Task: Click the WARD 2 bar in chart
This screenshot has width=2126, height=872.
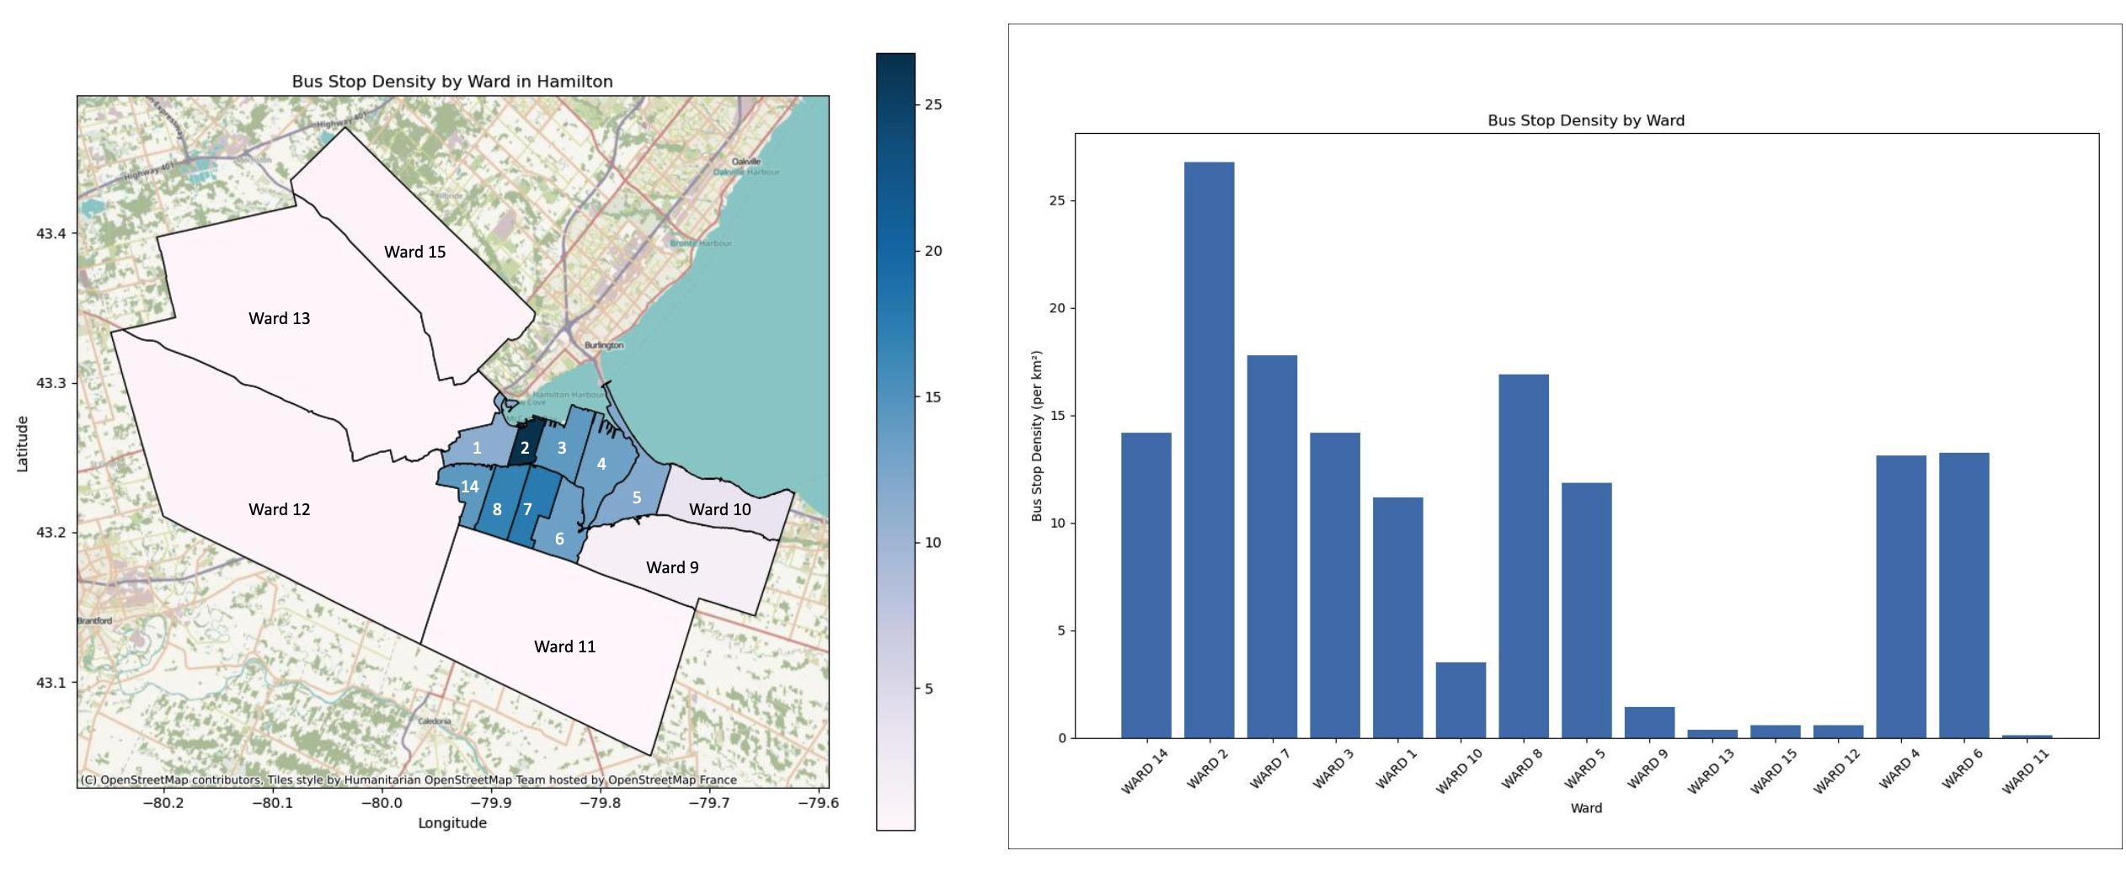Action: (1209, 449)
